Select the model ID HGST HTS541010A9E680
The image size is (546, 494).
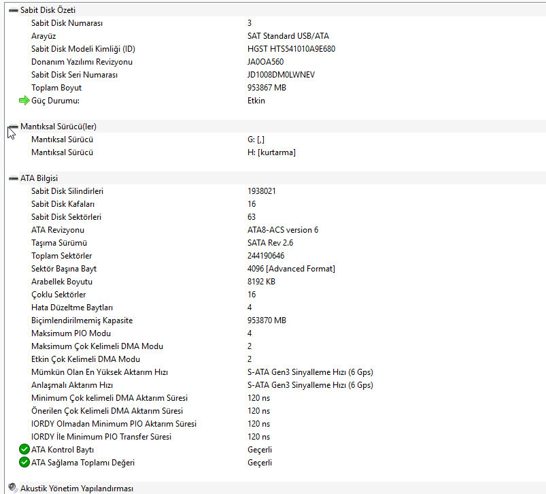[291, 49]
